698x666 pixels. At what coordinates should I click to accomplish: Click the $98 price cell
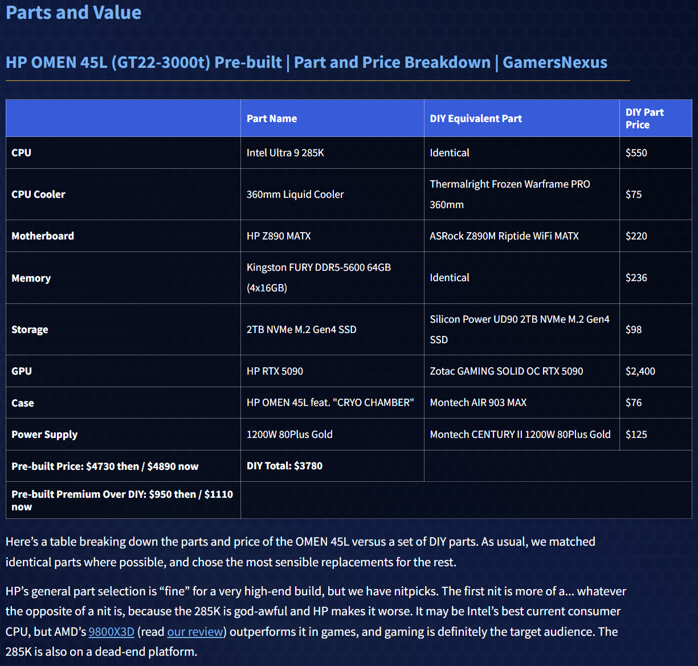(x=655, y=330)
